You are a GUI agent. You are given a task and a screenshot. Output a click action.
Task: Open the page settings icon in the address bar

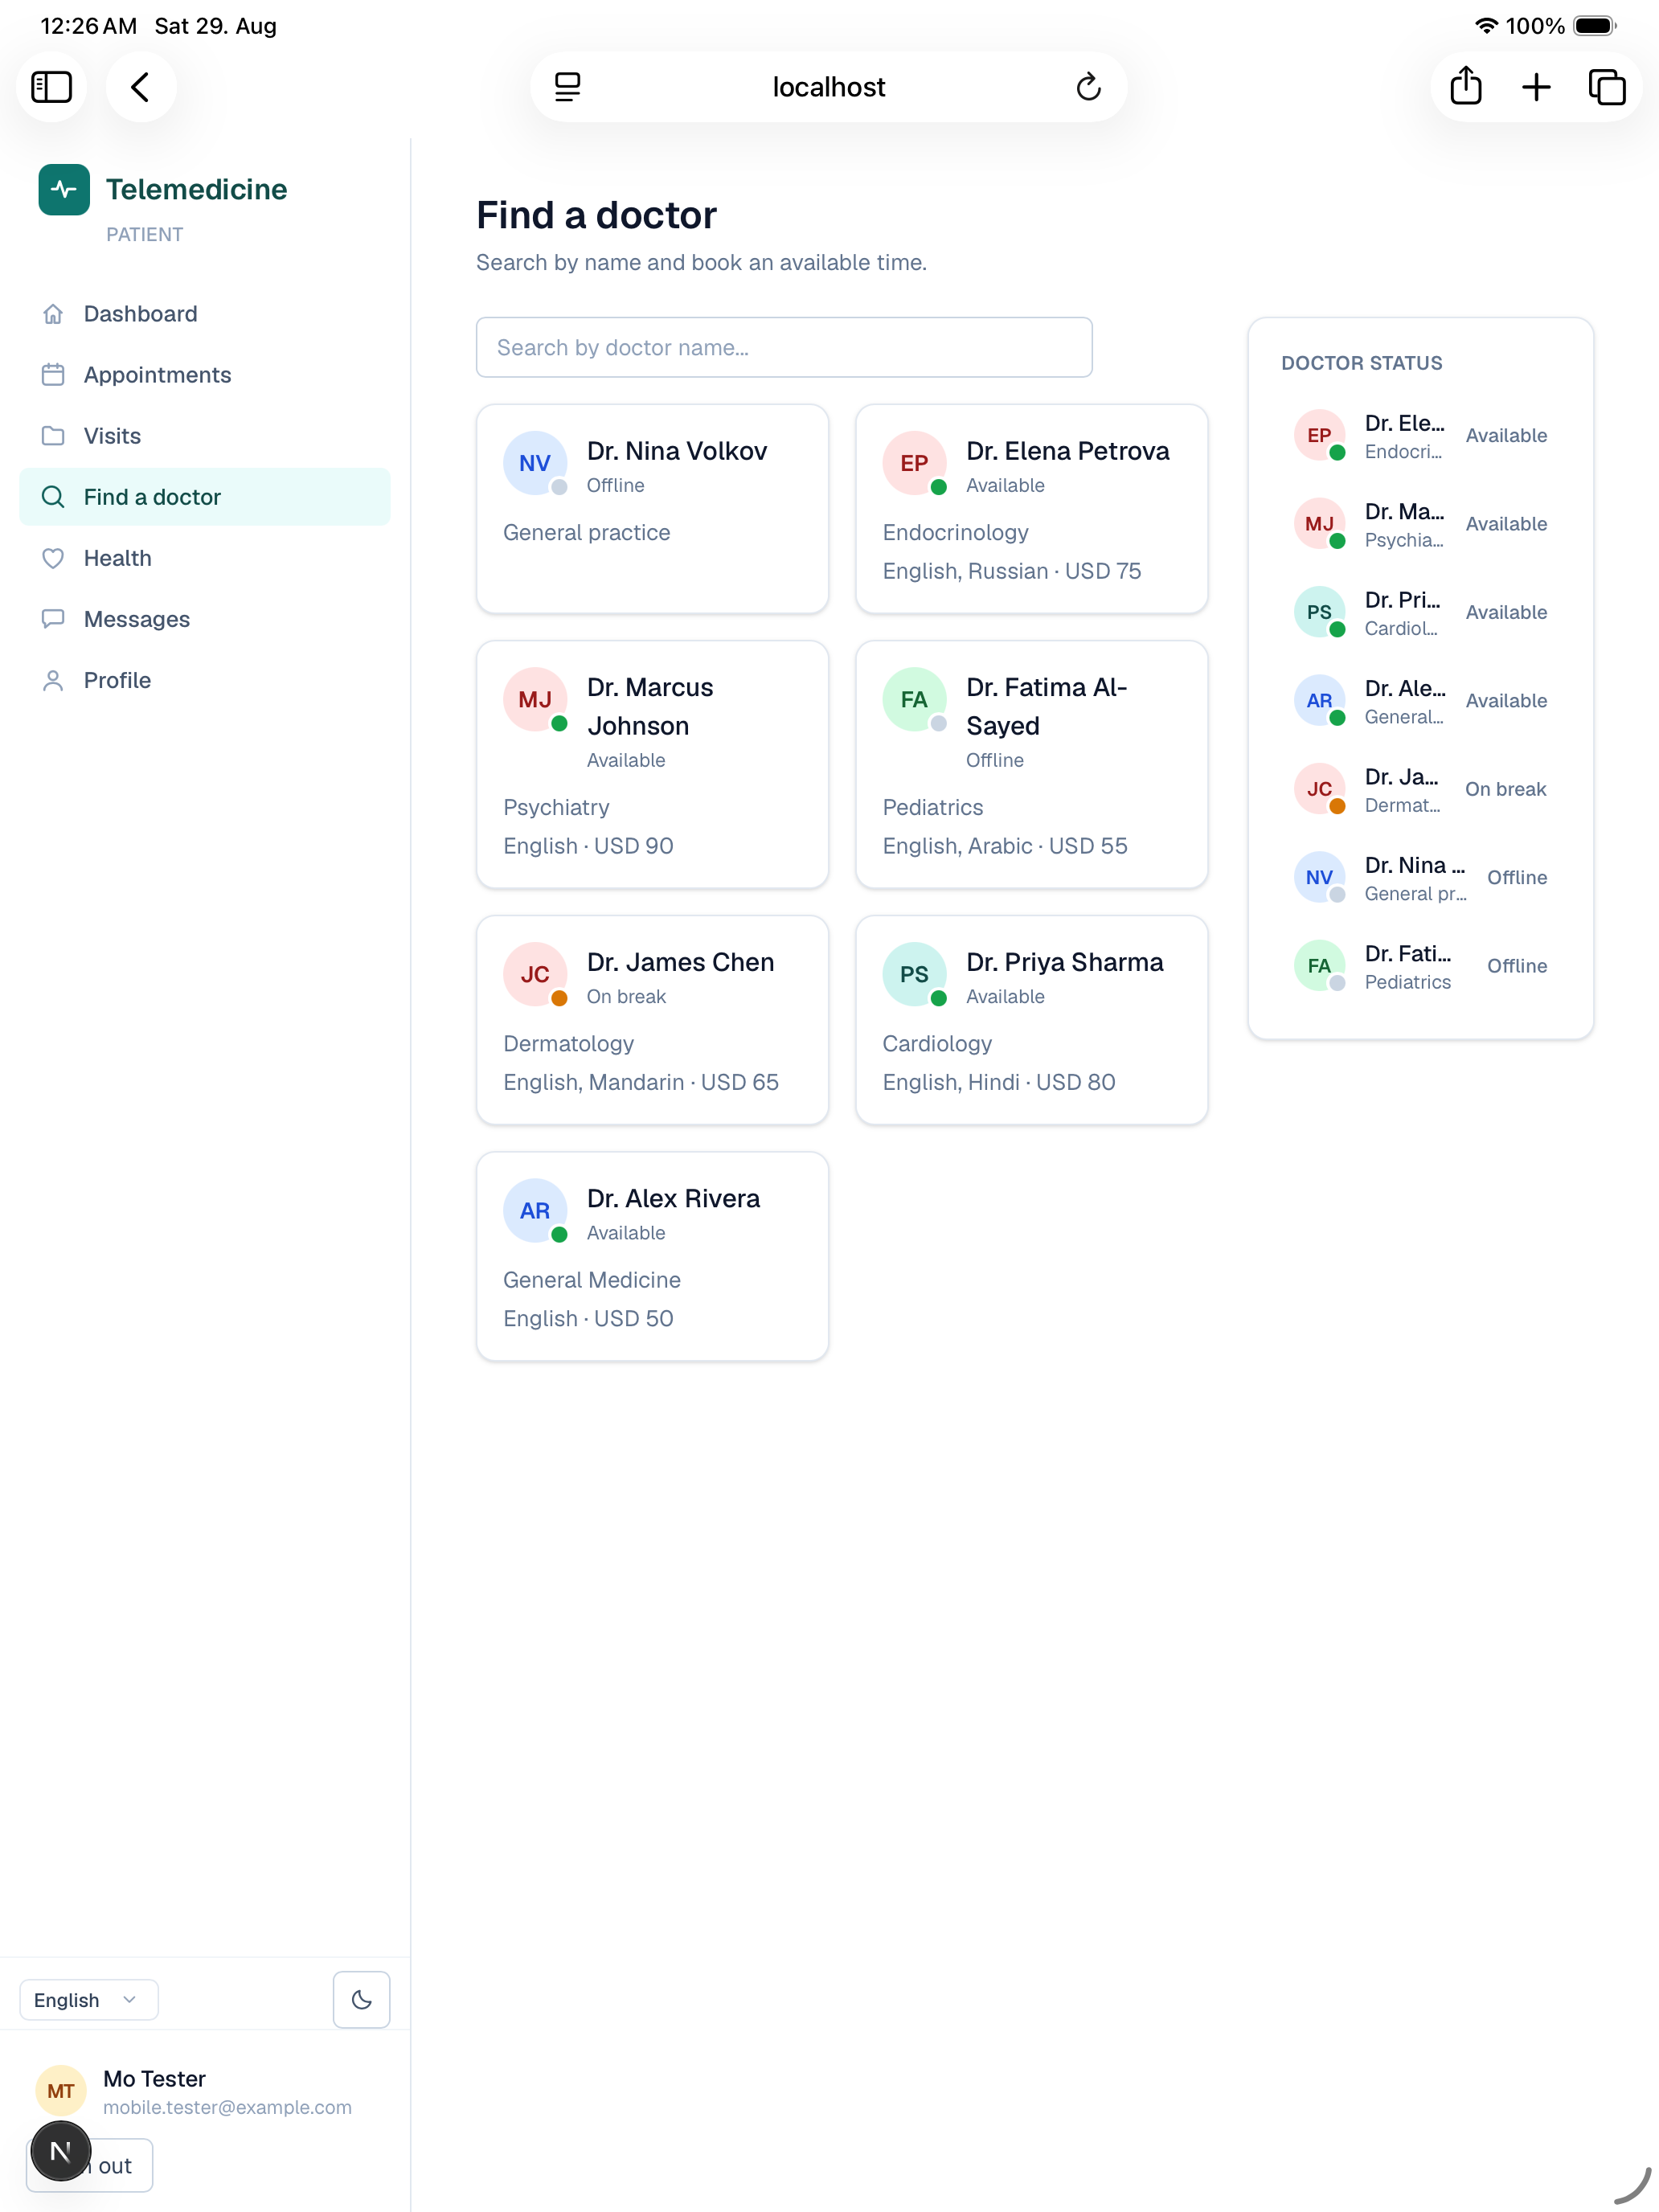tap(567, 87)
